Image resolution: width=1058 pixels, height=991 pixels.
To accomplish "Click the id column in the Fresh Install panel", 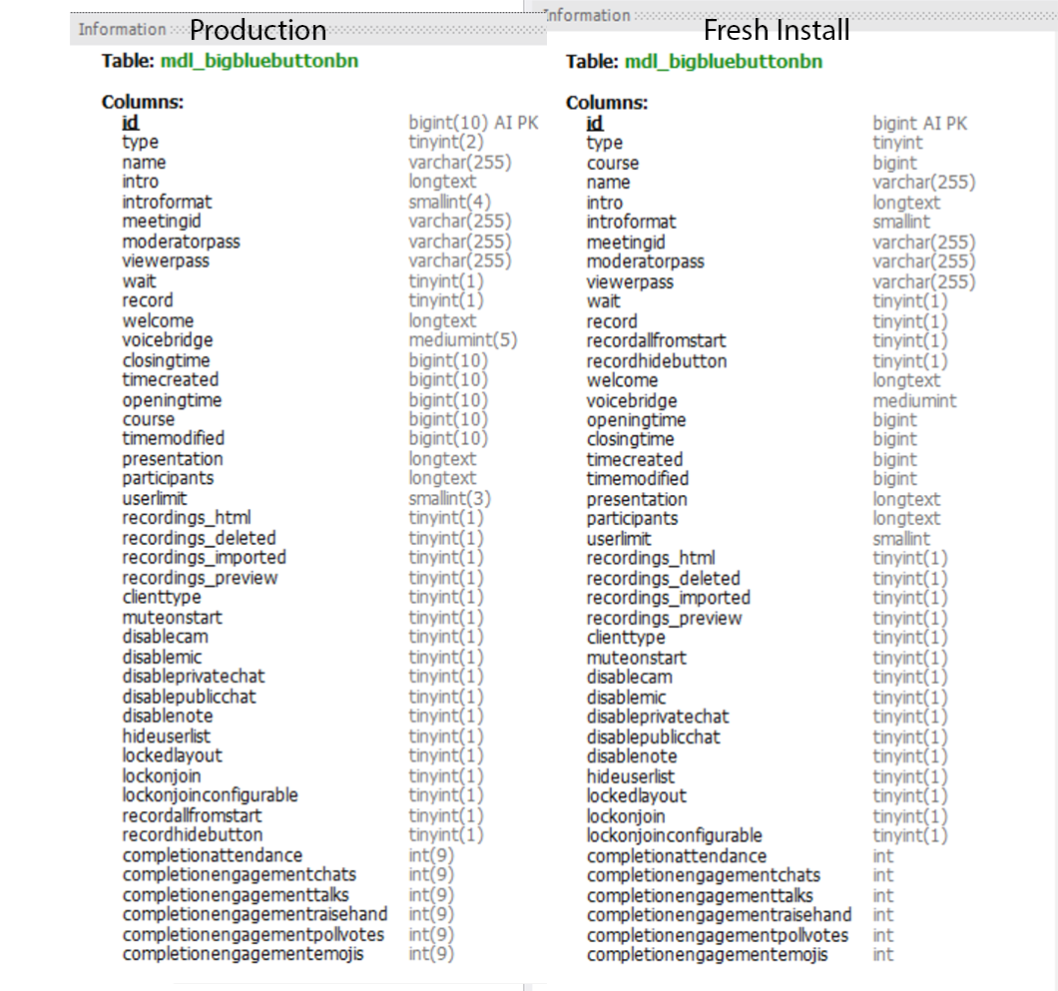I will pos(595,124).
